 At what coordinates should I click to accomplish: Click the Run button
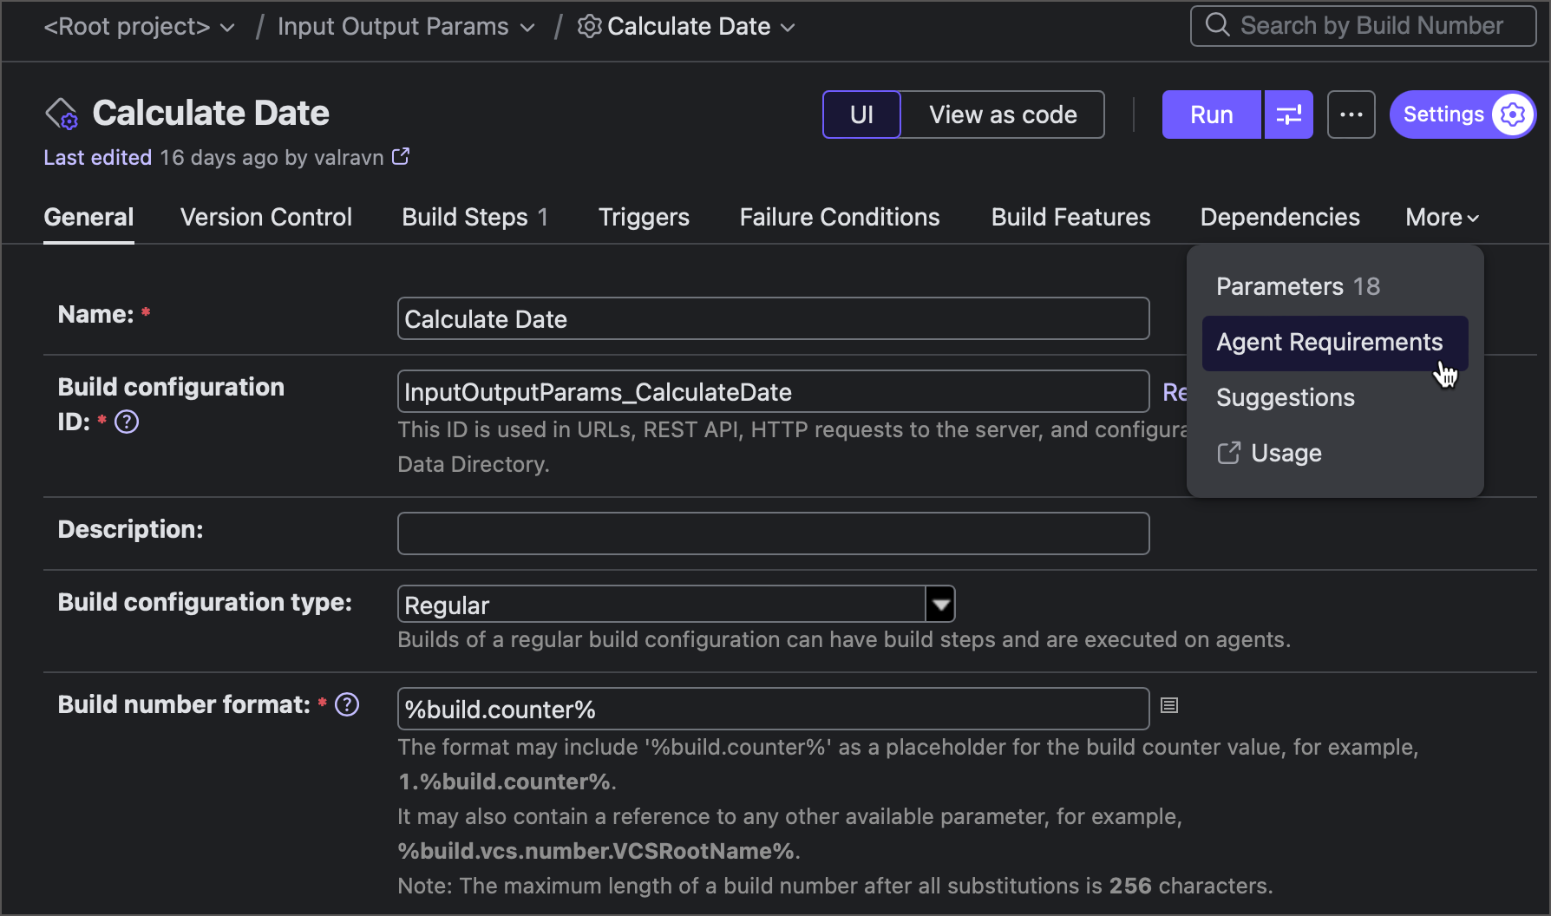[1211, 114]
